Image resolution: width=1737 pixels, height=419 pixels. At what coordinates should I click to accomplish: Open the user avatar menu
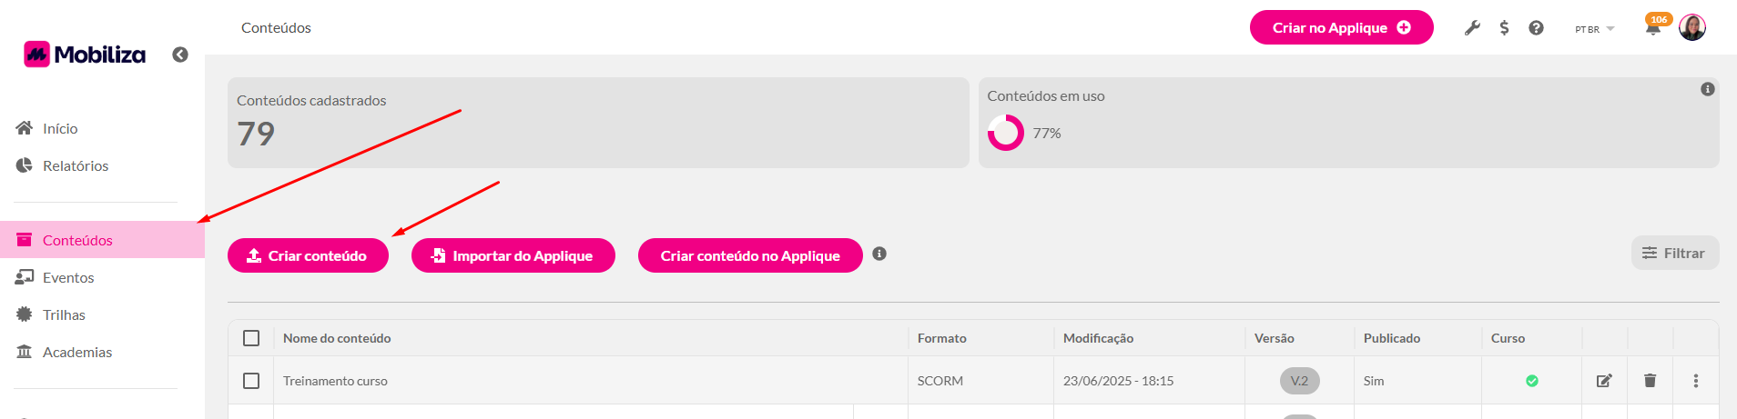[1692, 28]
